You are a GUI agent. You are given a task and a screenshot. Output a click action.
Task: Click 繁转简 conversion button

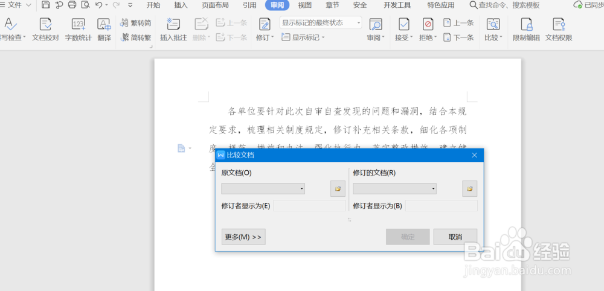[135, 23]
